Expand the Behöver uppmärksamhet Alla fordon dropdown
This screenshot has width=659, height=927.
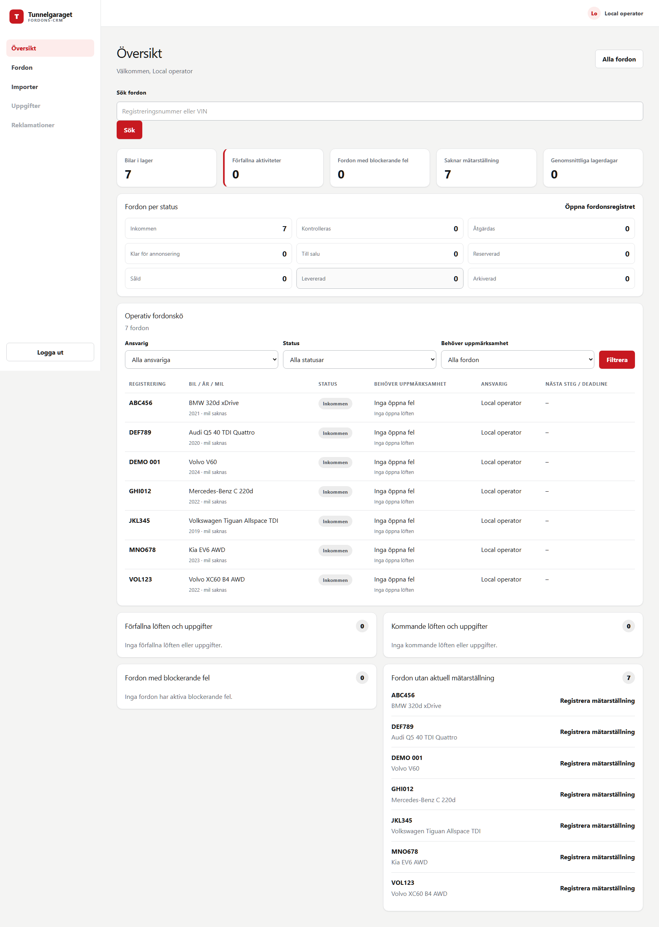point(518,360)
